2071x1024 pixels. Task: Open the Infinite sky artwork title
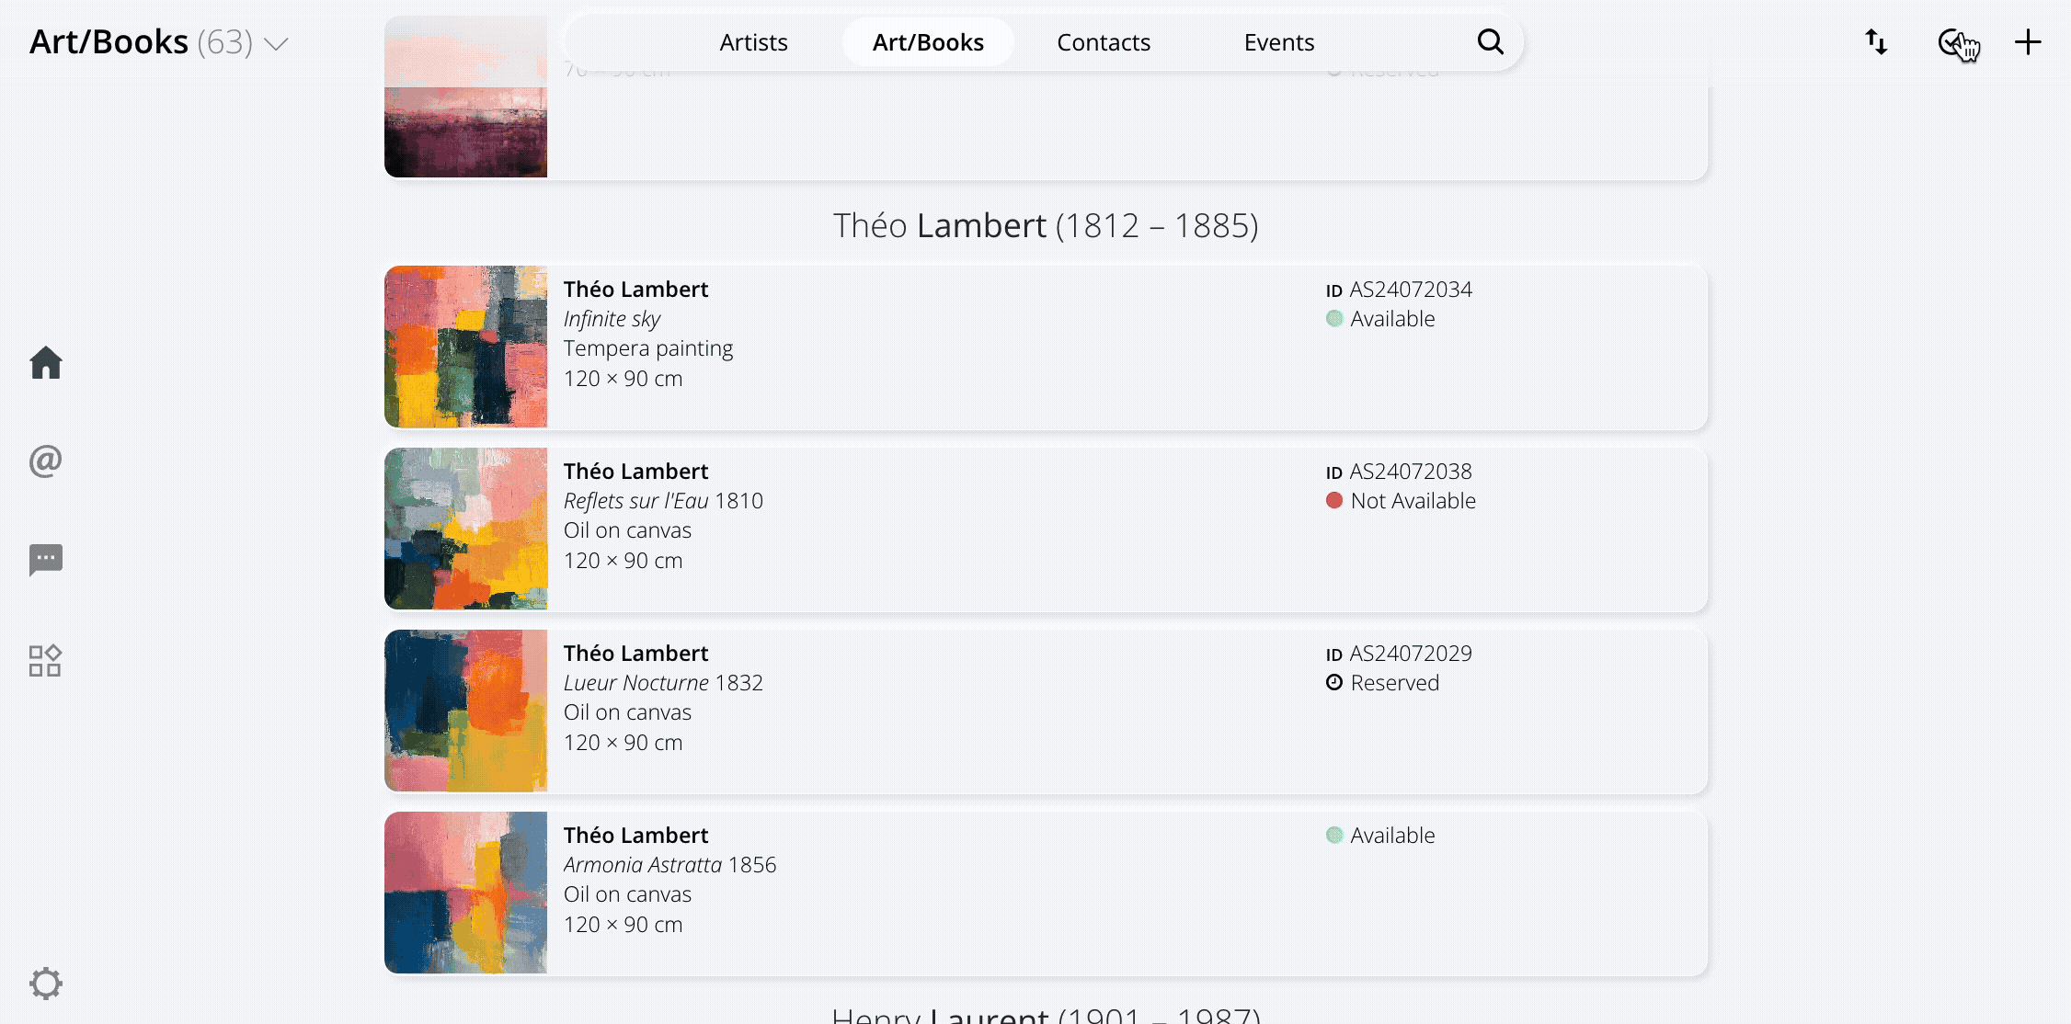point(612,319)
